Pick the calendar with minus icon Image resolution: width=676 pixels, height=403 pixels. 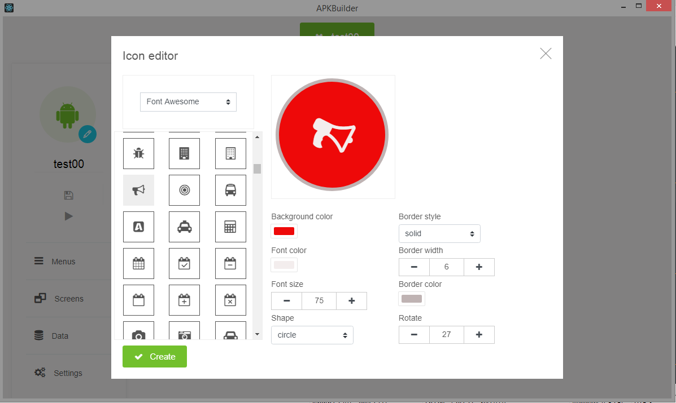(230, 263)
